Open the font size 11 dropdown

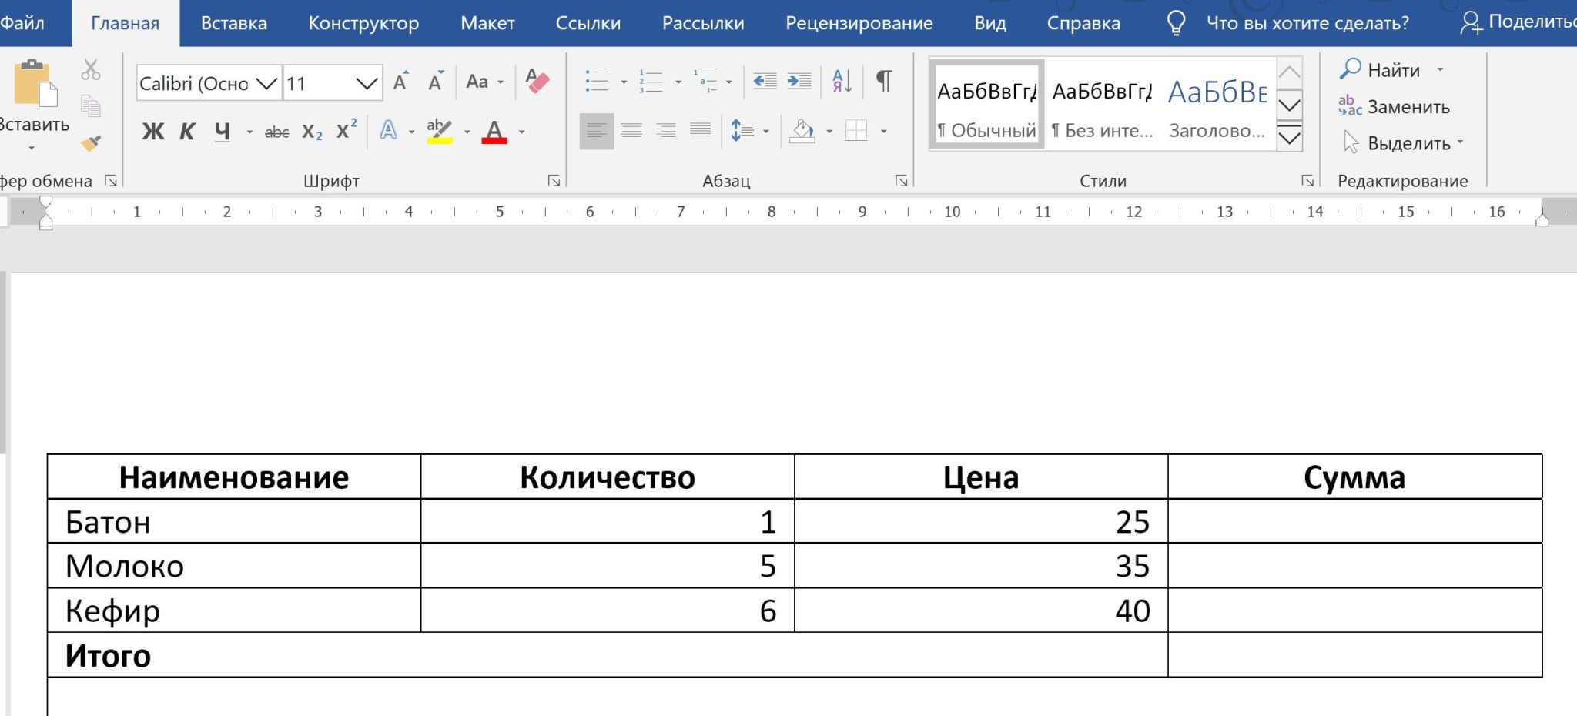coord(367,83)
